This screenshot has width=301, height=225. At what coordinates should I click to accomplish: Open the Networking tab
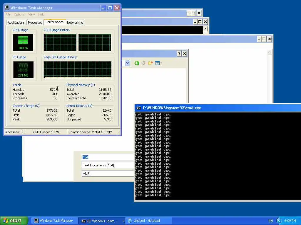(x=75, y=23)
